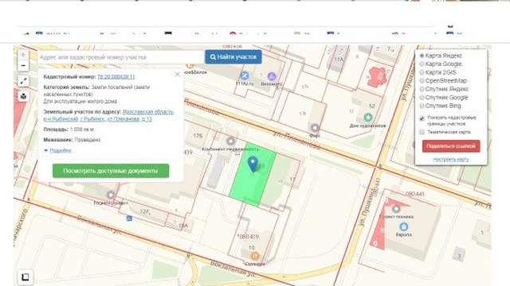Click building label 12А on map

click(145, 211)
